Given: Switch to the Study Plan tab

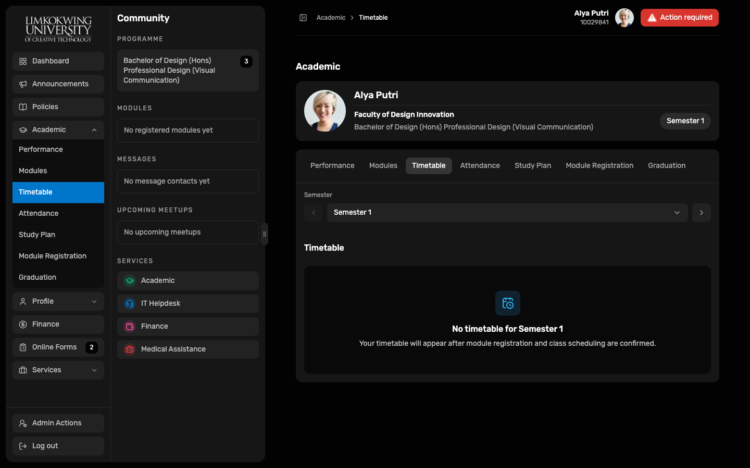Looking at the screenshot, I should point(533,166).
